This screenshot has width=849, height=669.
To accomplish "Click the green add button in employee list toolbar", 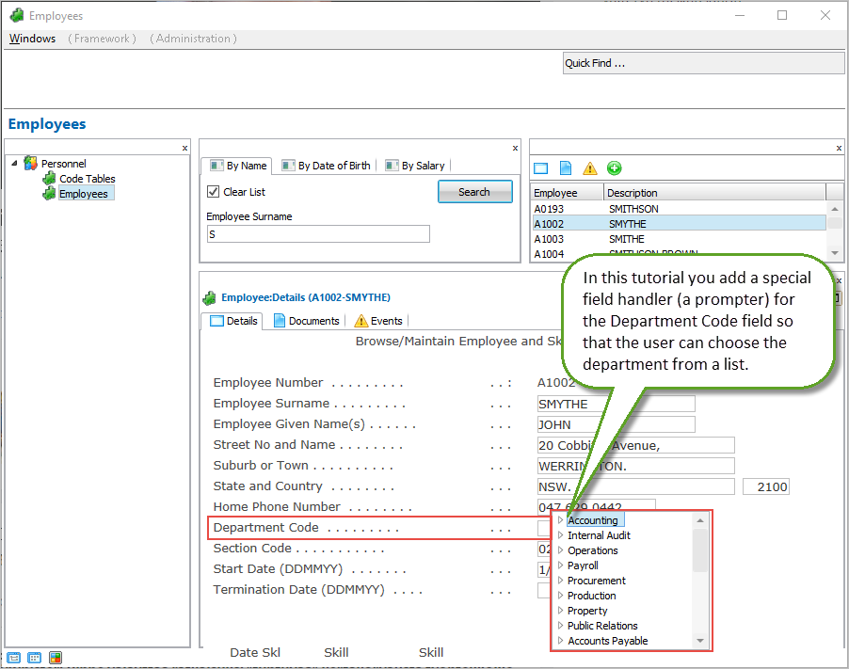I will pos(614,168).
